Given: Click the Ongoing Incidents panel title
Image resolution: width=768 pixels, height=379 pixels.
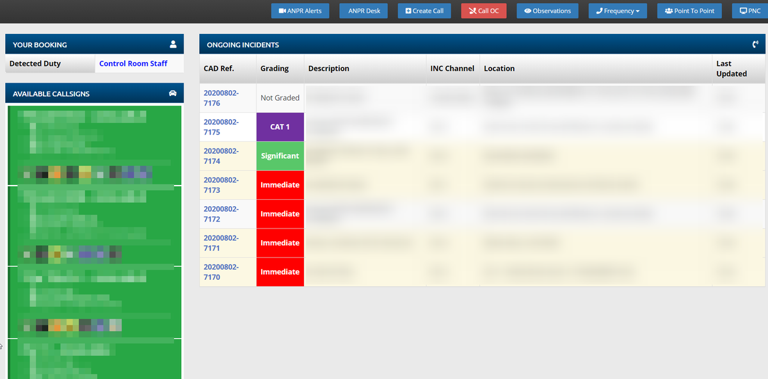Looking at the screenshot, I should (x=243, y=45).
